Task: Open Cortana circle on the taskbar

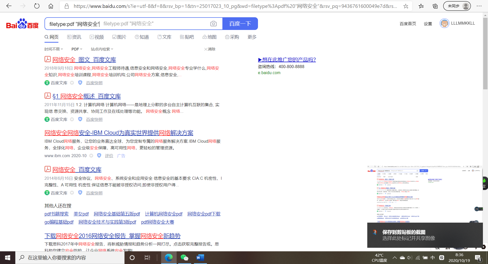Action: click(132, 258)
